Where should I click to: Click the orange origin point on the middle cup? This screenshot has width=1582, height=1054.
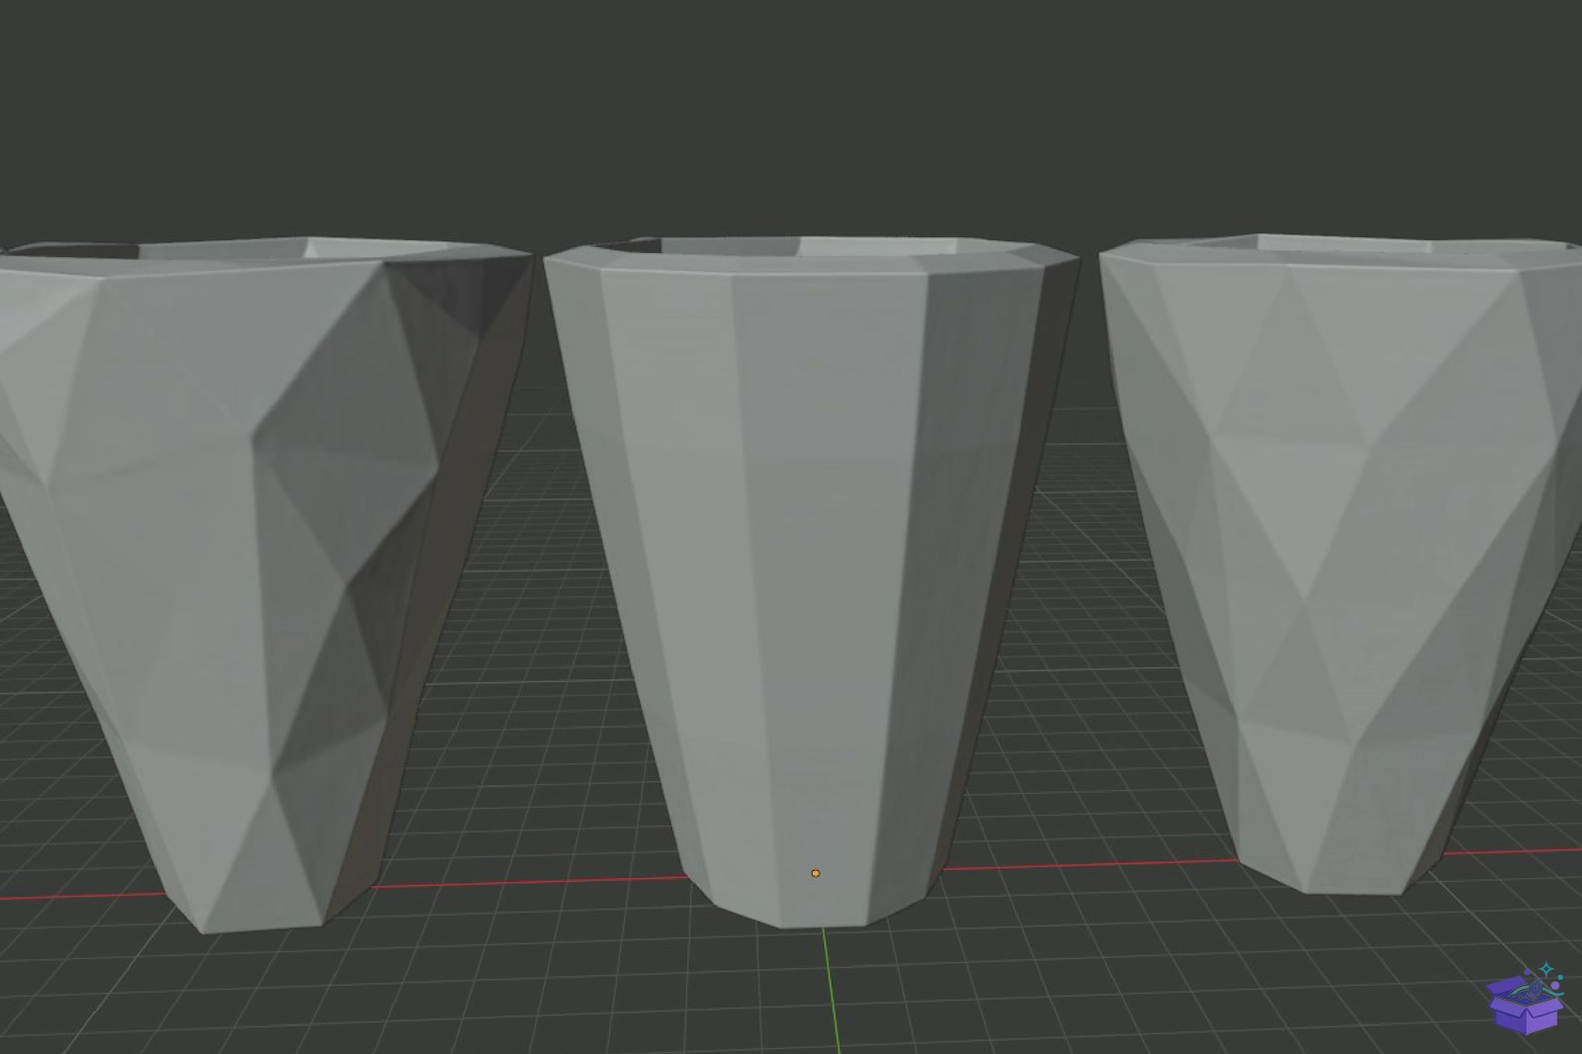pyautogui.click(x=816, y=873)
